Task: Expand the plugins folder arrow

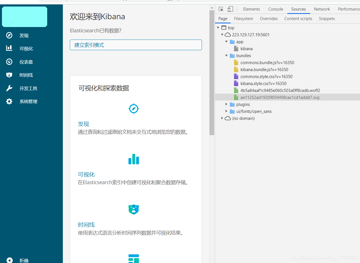Action: (x=227, y=104)
